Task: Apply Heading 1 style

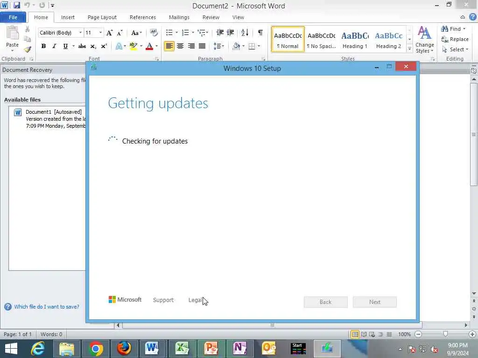Action: point(355,40)
